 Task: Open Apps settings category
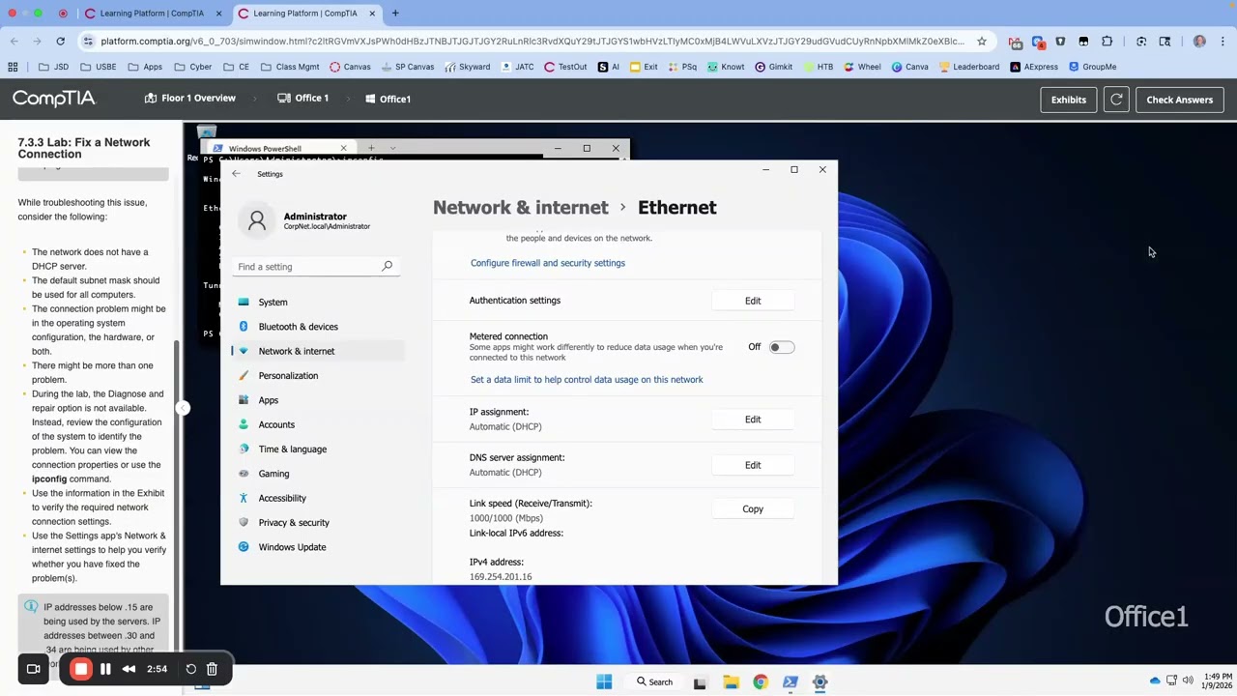click(268, 400)
